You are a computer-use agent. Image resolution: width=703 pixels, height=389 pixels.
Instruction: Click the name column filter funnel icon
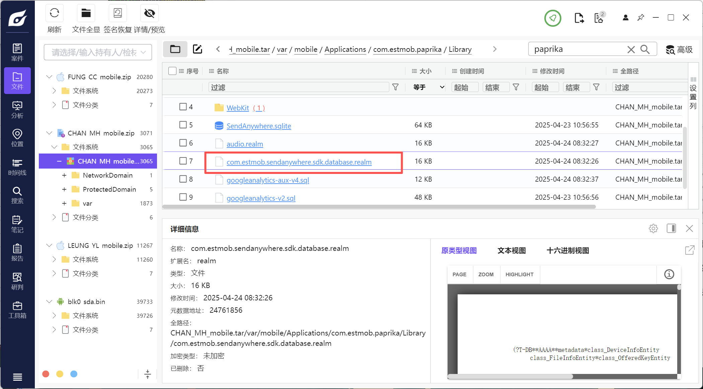(x=395, y=87)
